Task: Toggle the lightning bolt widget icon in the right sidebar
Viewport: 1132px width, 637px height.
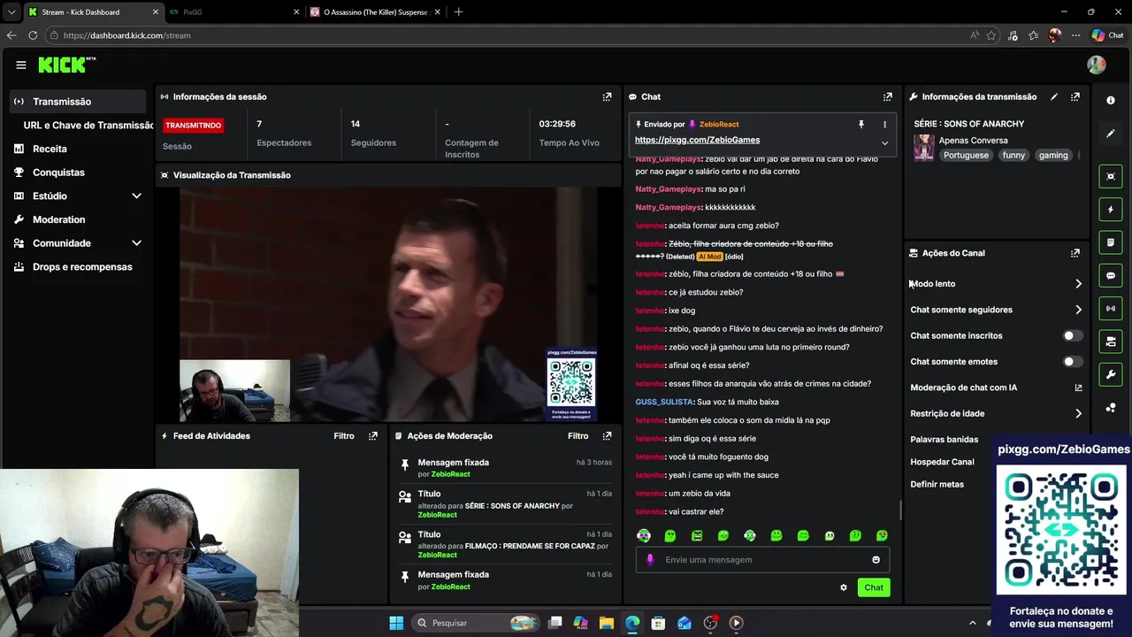Action: coord(1111,210)
